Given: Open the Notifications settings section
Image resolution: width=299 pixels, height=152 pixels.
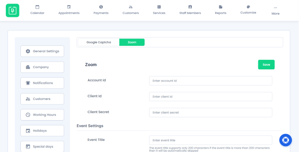Looking at the screenshot, I should click(x=42, y=83).
